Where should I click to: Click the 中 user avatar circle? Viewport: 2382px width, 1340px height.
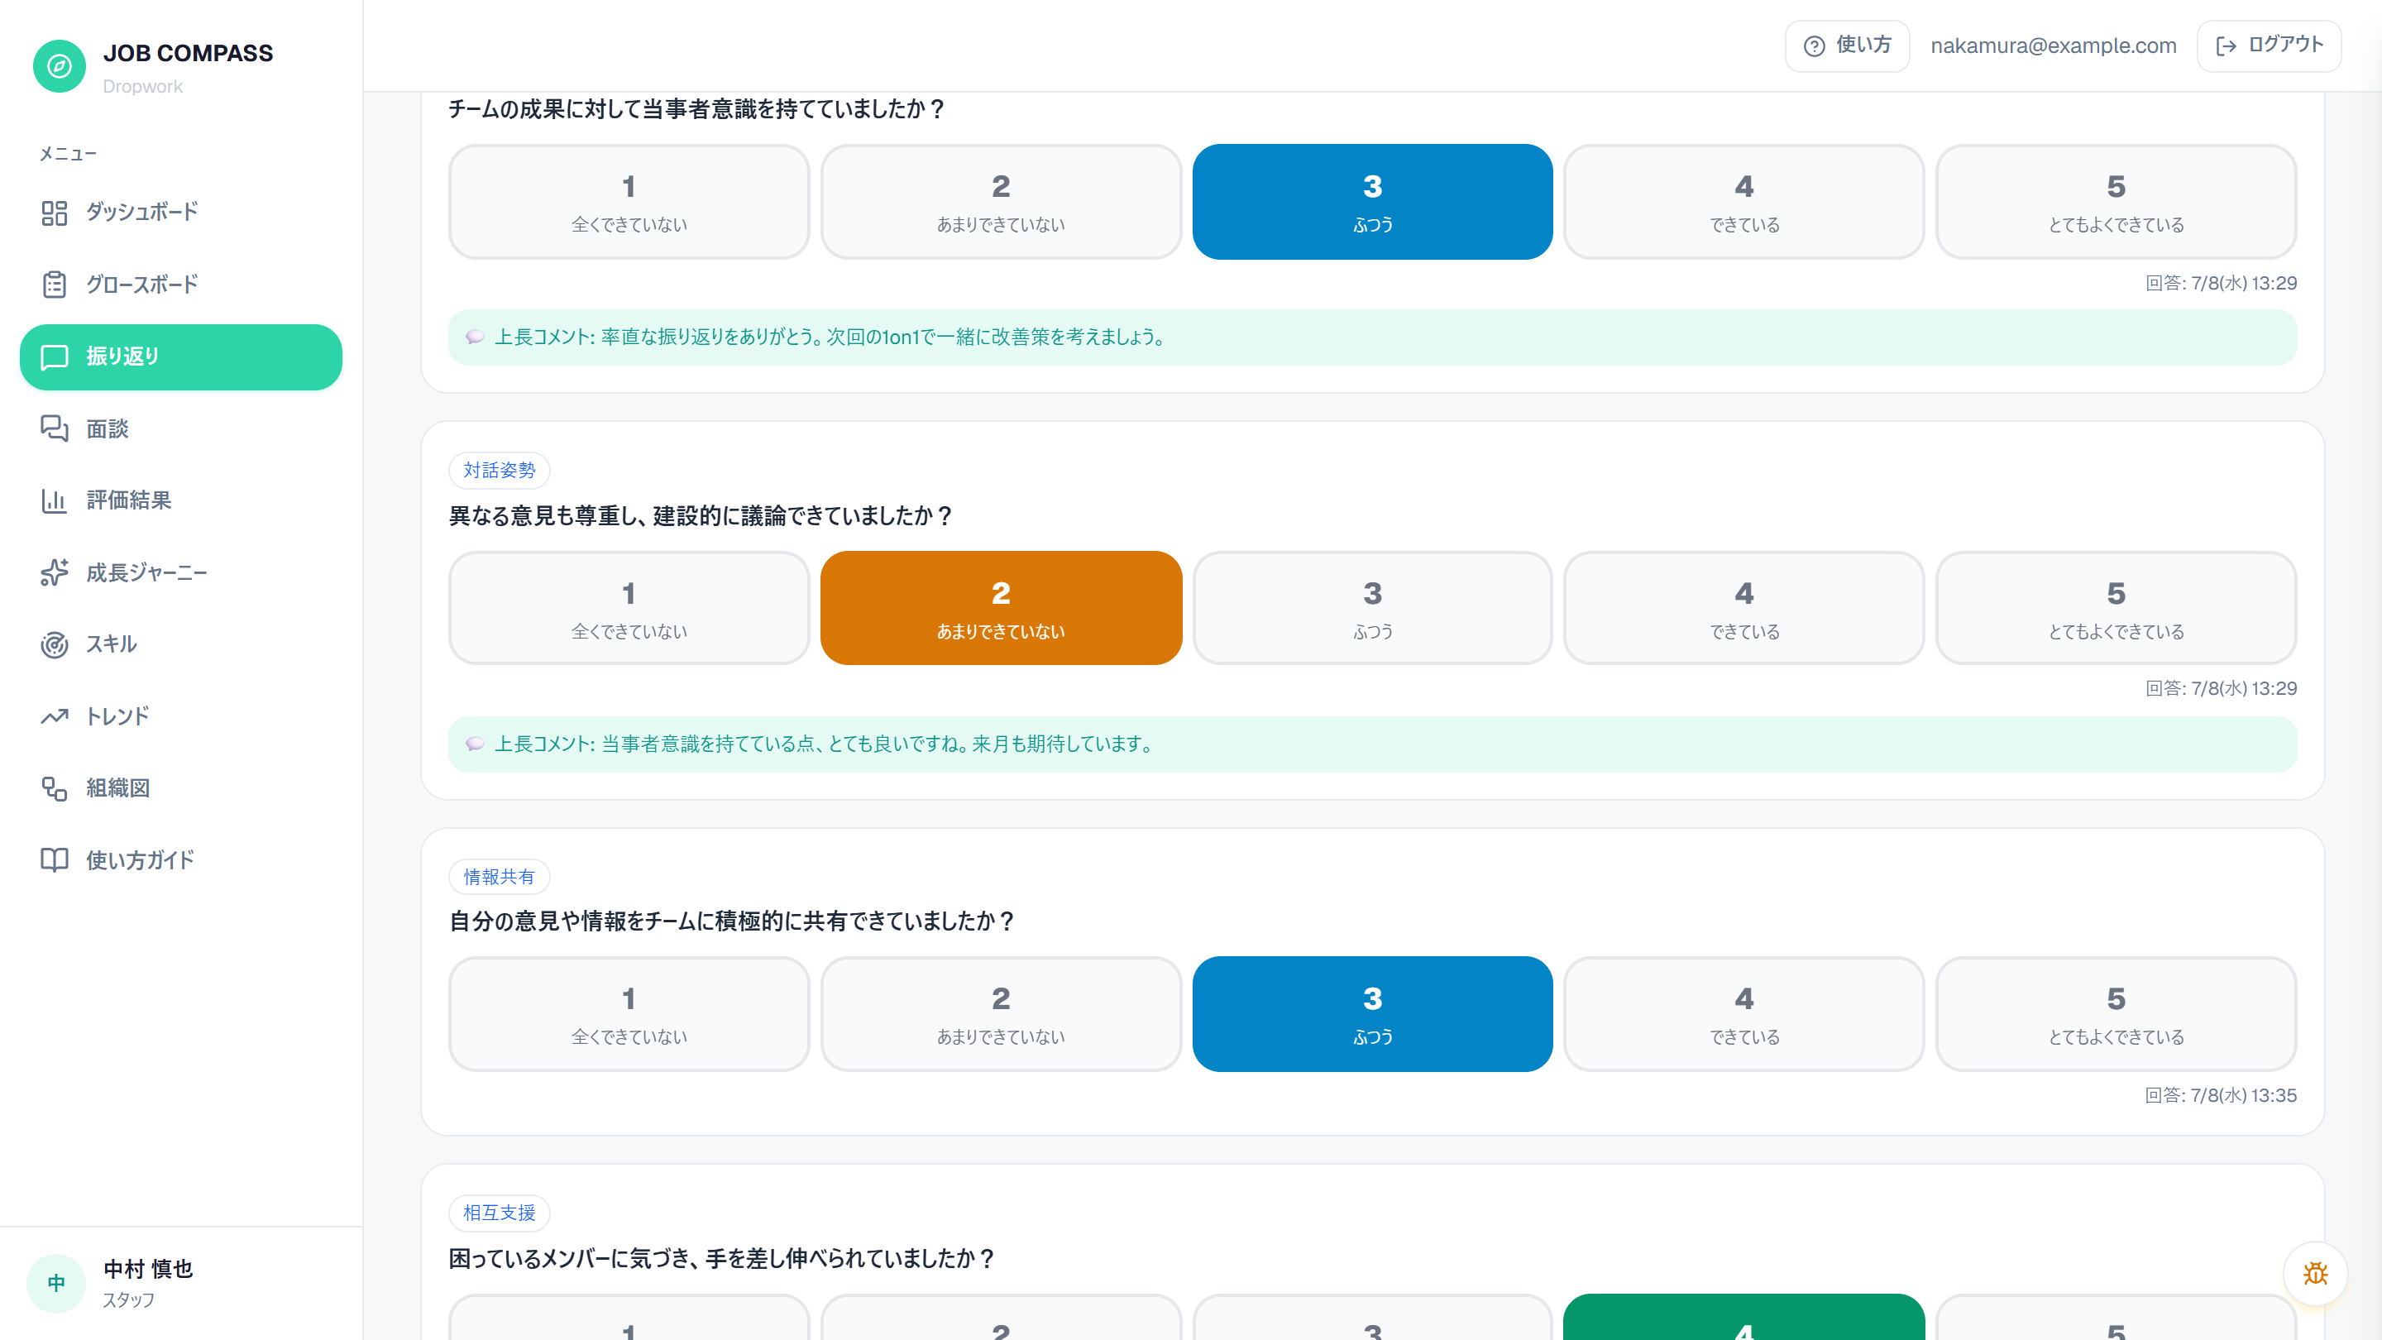click(x=56, y=1283)
